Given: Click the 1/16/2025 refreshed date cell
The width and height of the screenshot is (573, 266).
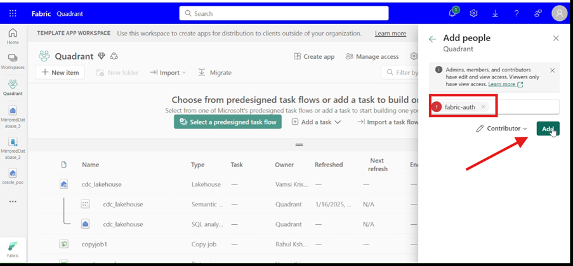Looking at the screenshot, I should tap(333, 205).
